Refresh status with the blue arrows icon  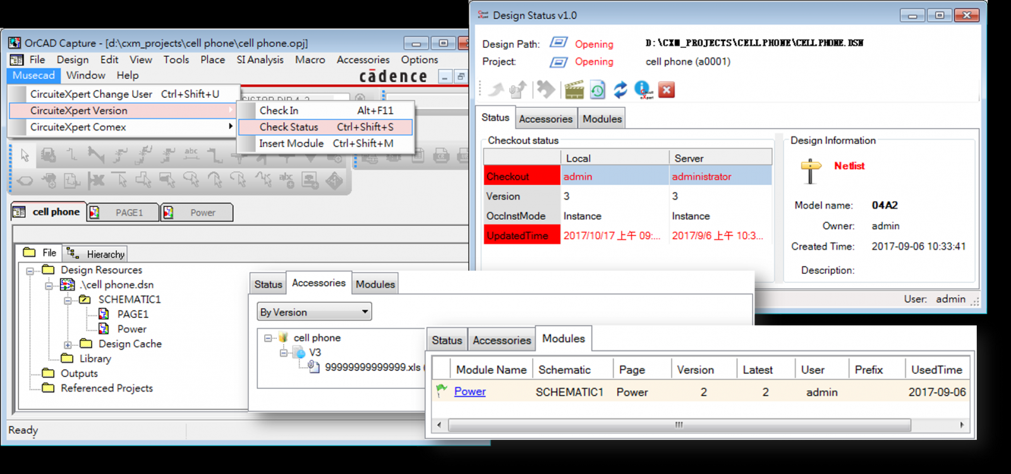pyautogui.click(x=621, y=90)
